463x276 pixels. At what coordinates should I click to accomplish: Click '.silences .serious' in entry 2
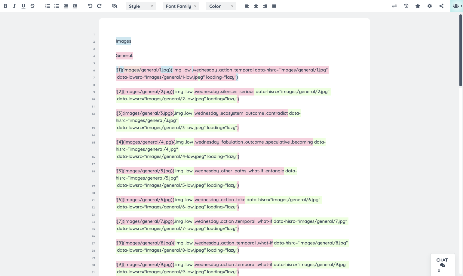tap(237, 92)
